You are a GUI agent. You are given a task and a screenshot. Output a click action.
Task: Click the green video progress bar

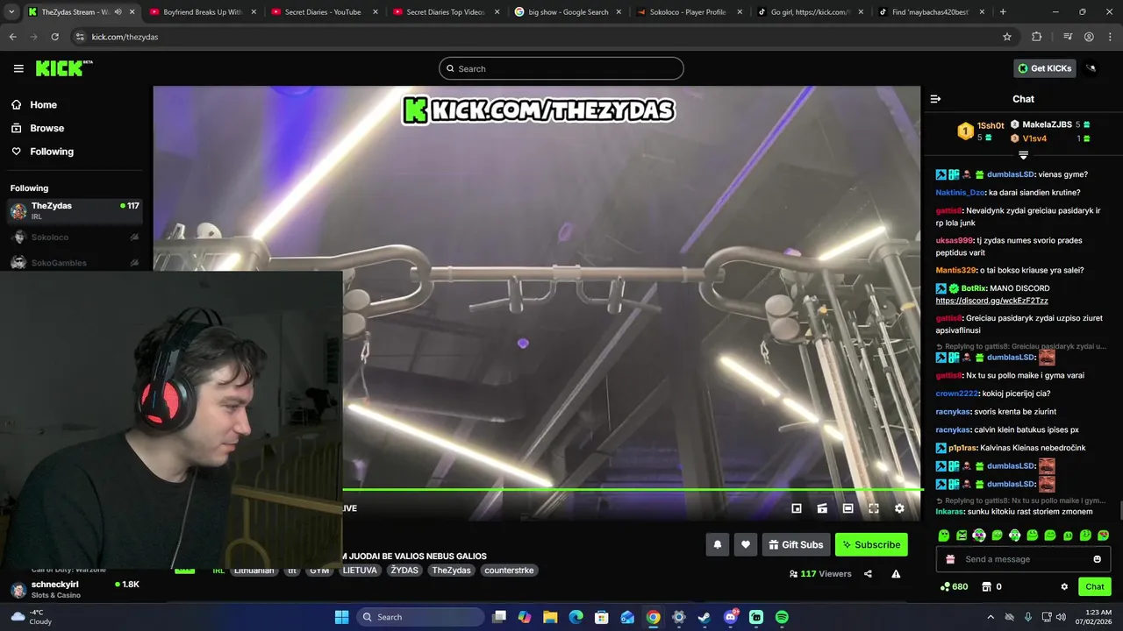point(632,489)
